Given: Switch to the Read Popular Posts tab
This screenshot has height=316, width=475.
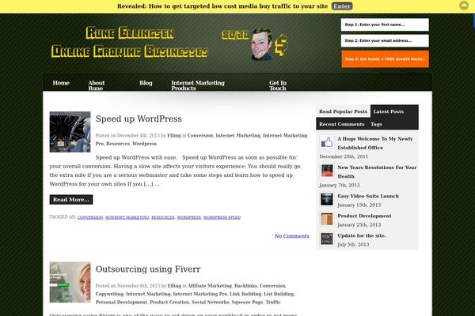Looking at the screenshot, I should [x=343, y=111].
